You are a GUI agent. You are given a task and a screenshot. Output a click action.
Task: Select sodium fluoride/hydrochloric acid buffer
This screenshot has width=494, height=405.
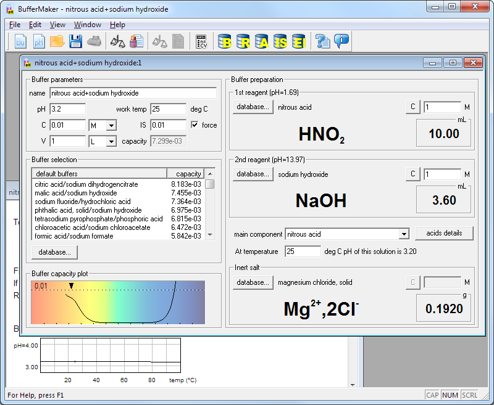point(118,202)
